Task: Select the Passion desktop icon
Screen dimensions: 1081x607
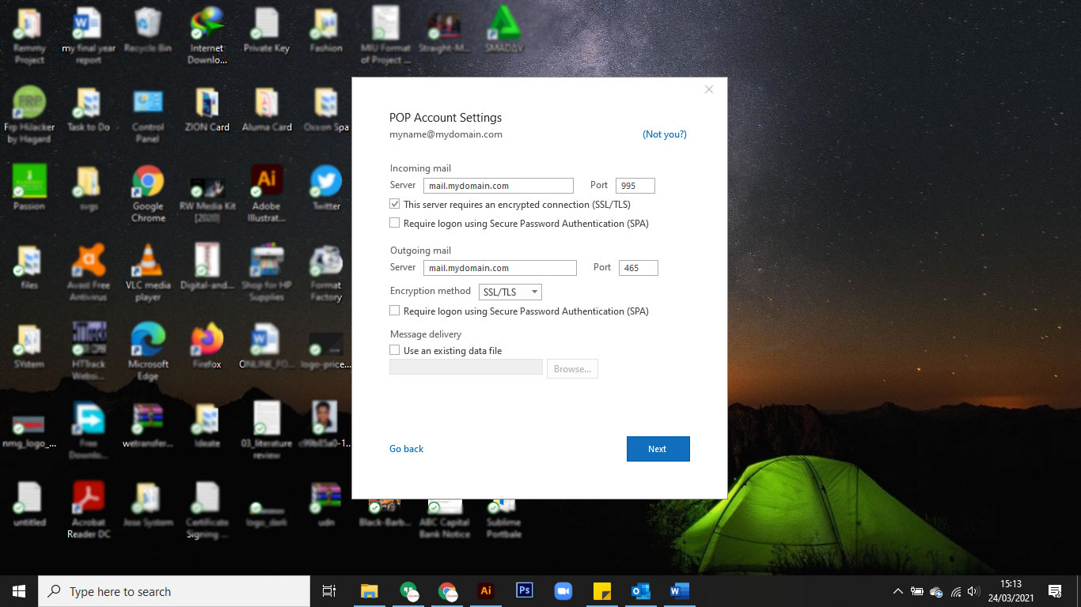Action: (29, 188)
